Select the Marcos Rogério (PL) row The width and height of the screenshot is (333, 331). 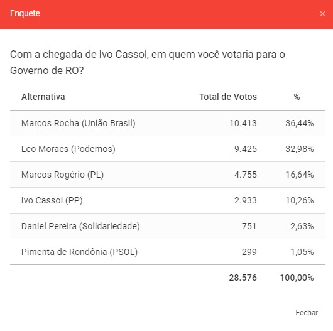[x=168, y=175]
